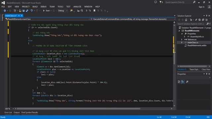Click Solution Explorer Pending Changes Filter icon

[191, 20]
